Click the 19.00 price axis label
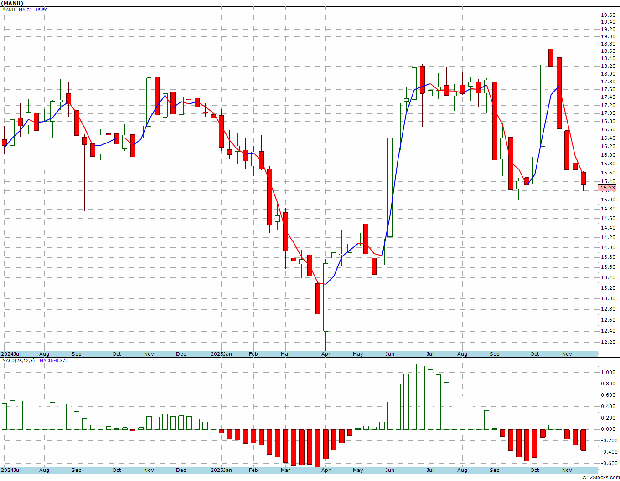This screenshot has width=620, height=481. [608, 36]
